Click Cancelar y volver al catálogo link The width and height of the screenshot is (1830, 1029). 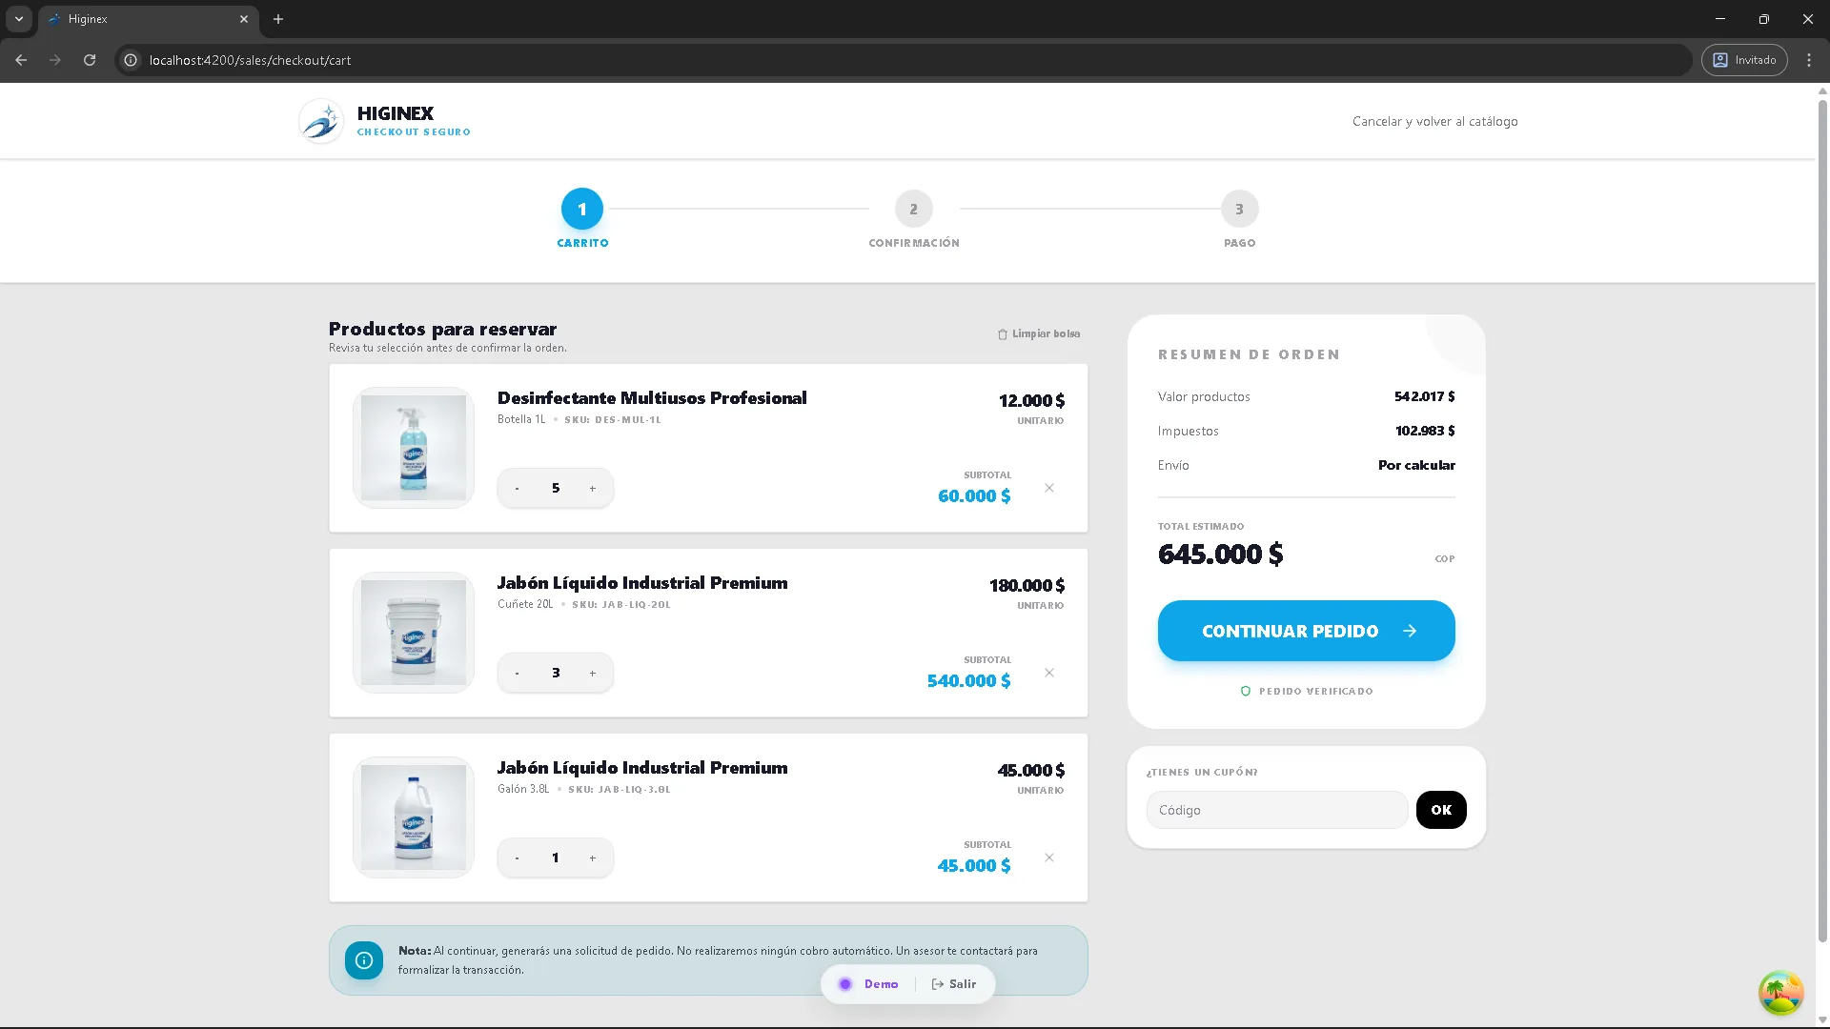click(1434, 122)
